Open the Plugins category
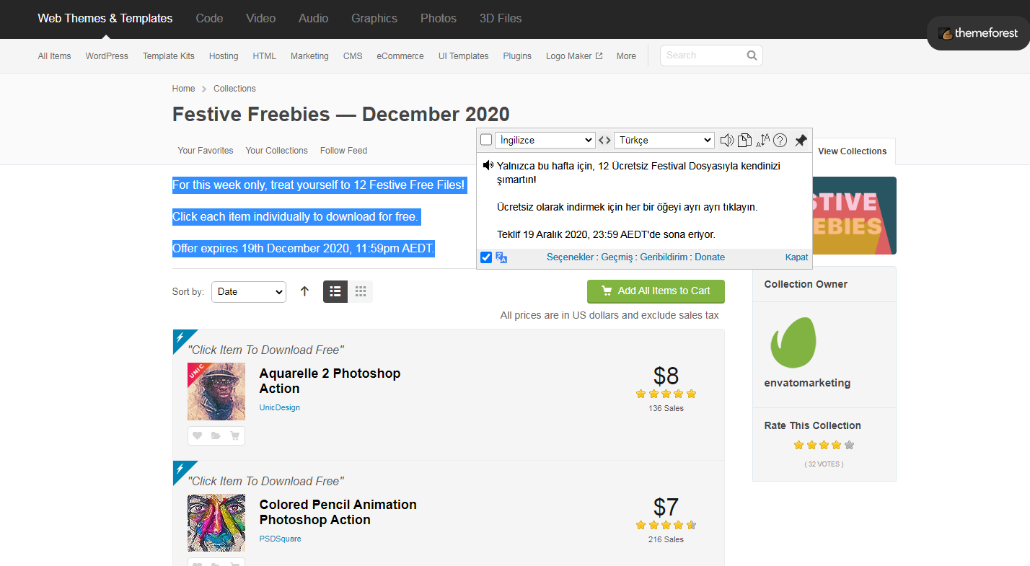Image resolution: width=1030 pixels, height=566 pixels. click(517, 56)
